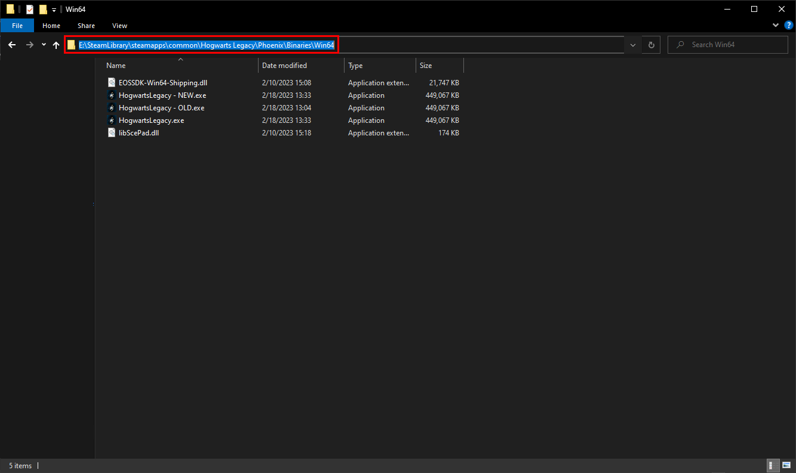This screenshot has width=796, height=473.
Task: Click the 5 items status text
Action: point(20,466)
